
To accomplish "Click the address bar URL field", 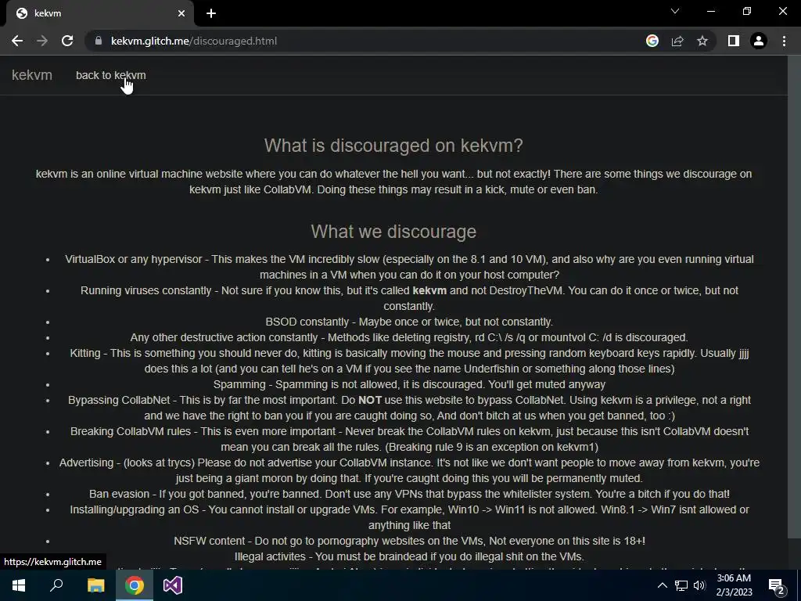I will pos(368,41).
